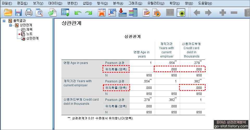Collapse the 출력결과 root tree node
Image resolution: width=250 pixels, height=130 pixels.
(x=4, y=21)
